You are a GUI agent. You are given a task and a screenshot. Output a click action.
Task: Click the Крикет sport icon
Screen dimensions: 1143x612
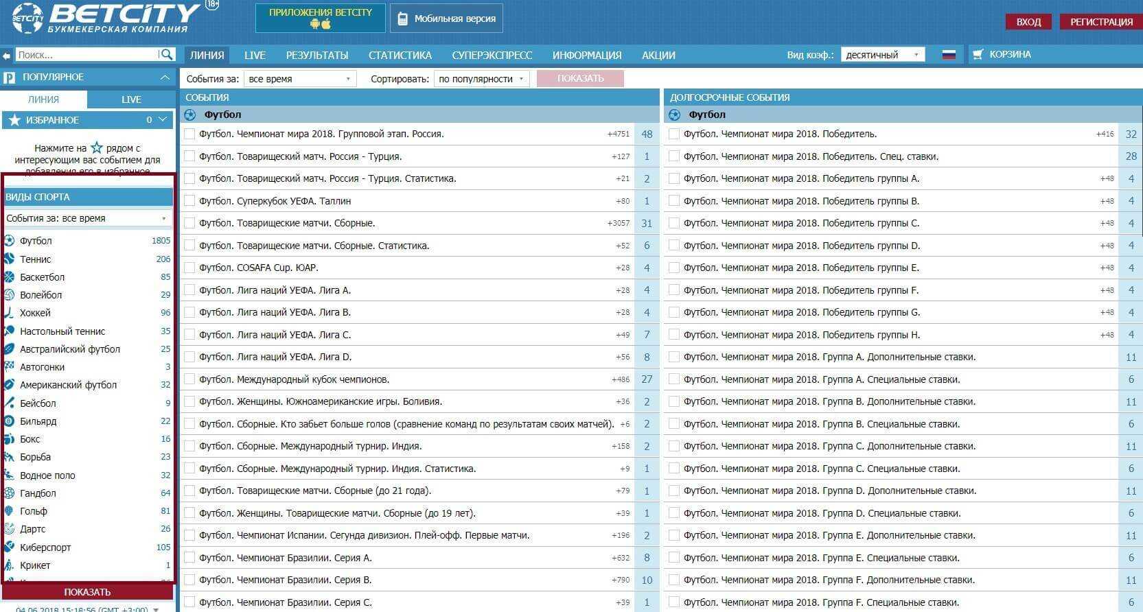pyautogui.click(x=9, y=565)
